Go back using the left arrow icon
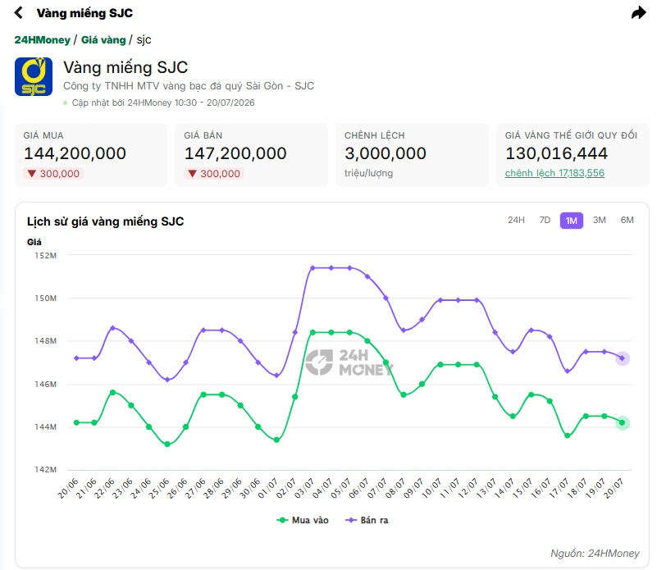Image resolution: width=657 pixels, height=570 pixels. click(x=18, y=12)
